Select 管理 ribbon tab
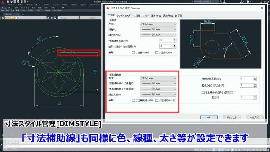 40,8
